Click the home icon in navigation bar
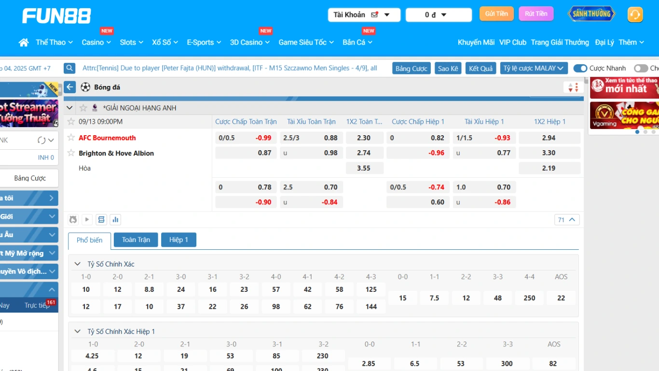 pyautogui.click(x=24, y=43)
